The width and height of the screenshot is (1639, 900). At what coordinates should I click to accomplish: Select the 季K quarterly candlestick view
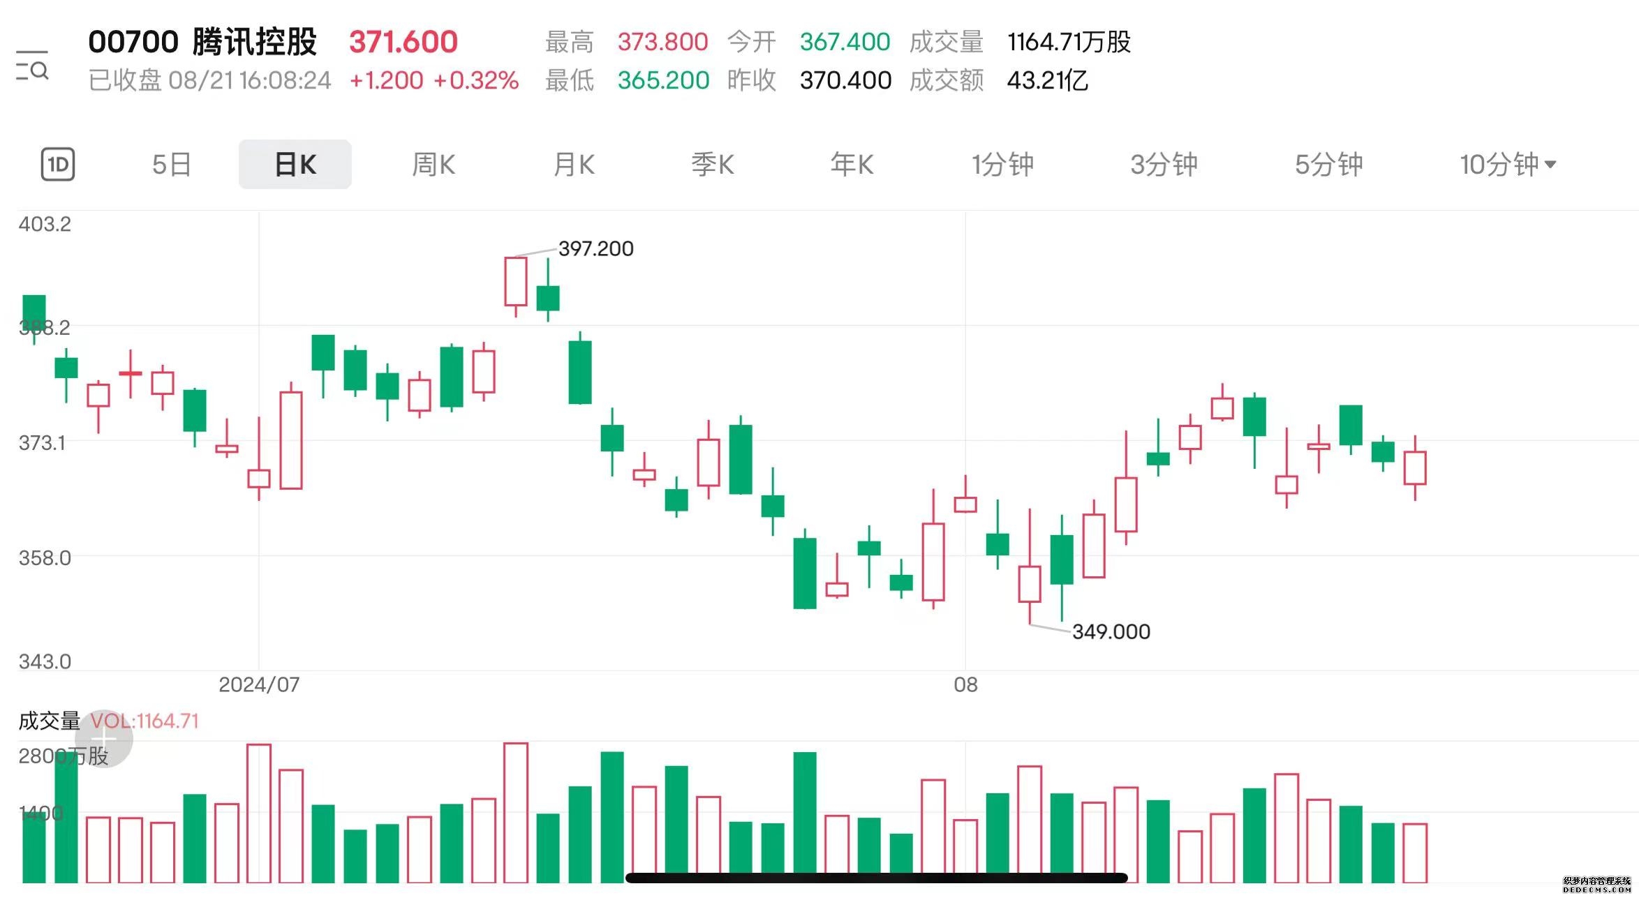coord(713,163)
